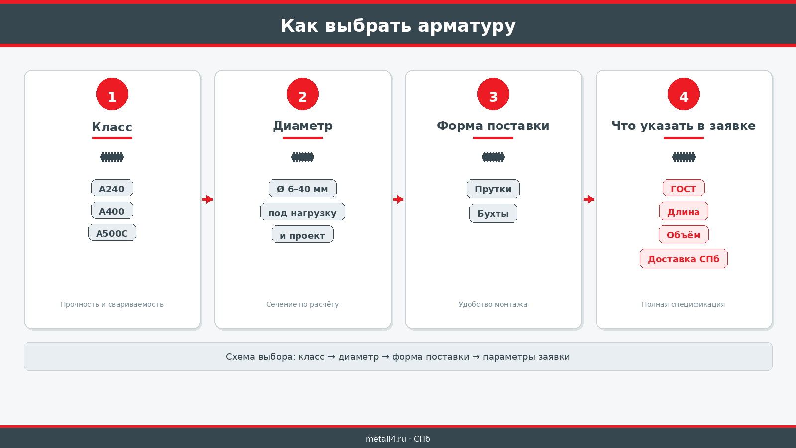Click the Сечение по расчёту caption
796x448 pixels.
(302, 304)
